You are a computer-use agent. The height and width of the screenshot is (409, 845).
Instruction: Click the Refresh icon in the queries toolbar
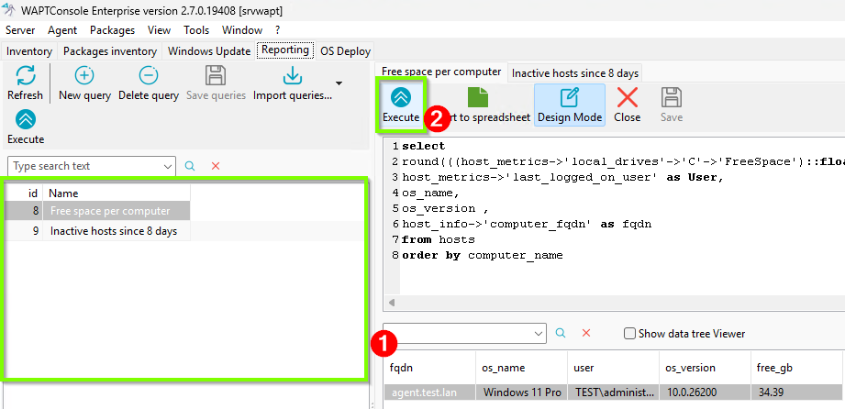25,76
